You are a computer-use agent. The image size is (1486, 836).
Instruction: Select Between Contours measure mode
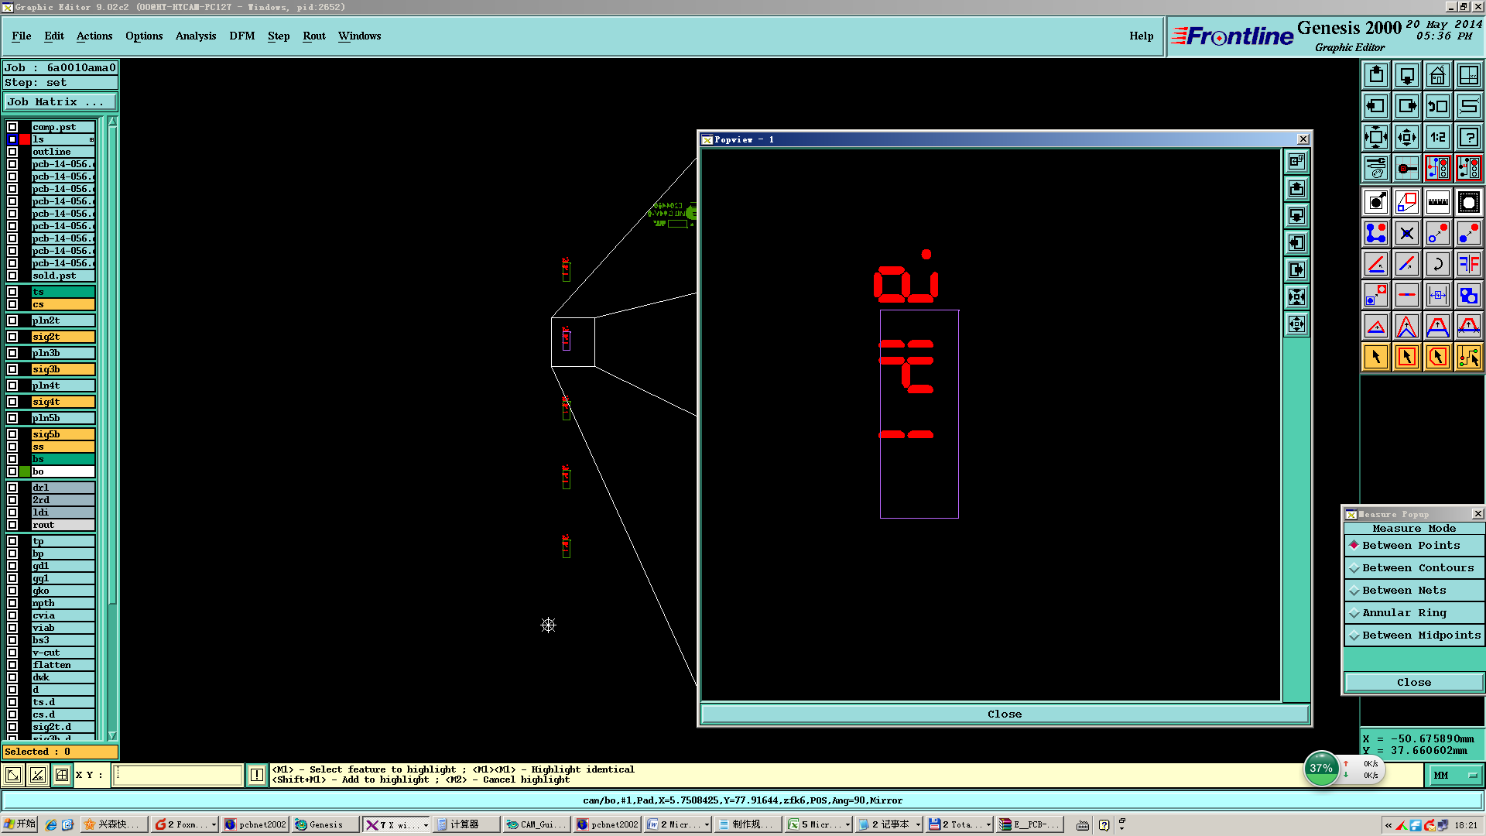pos(1417,568)
